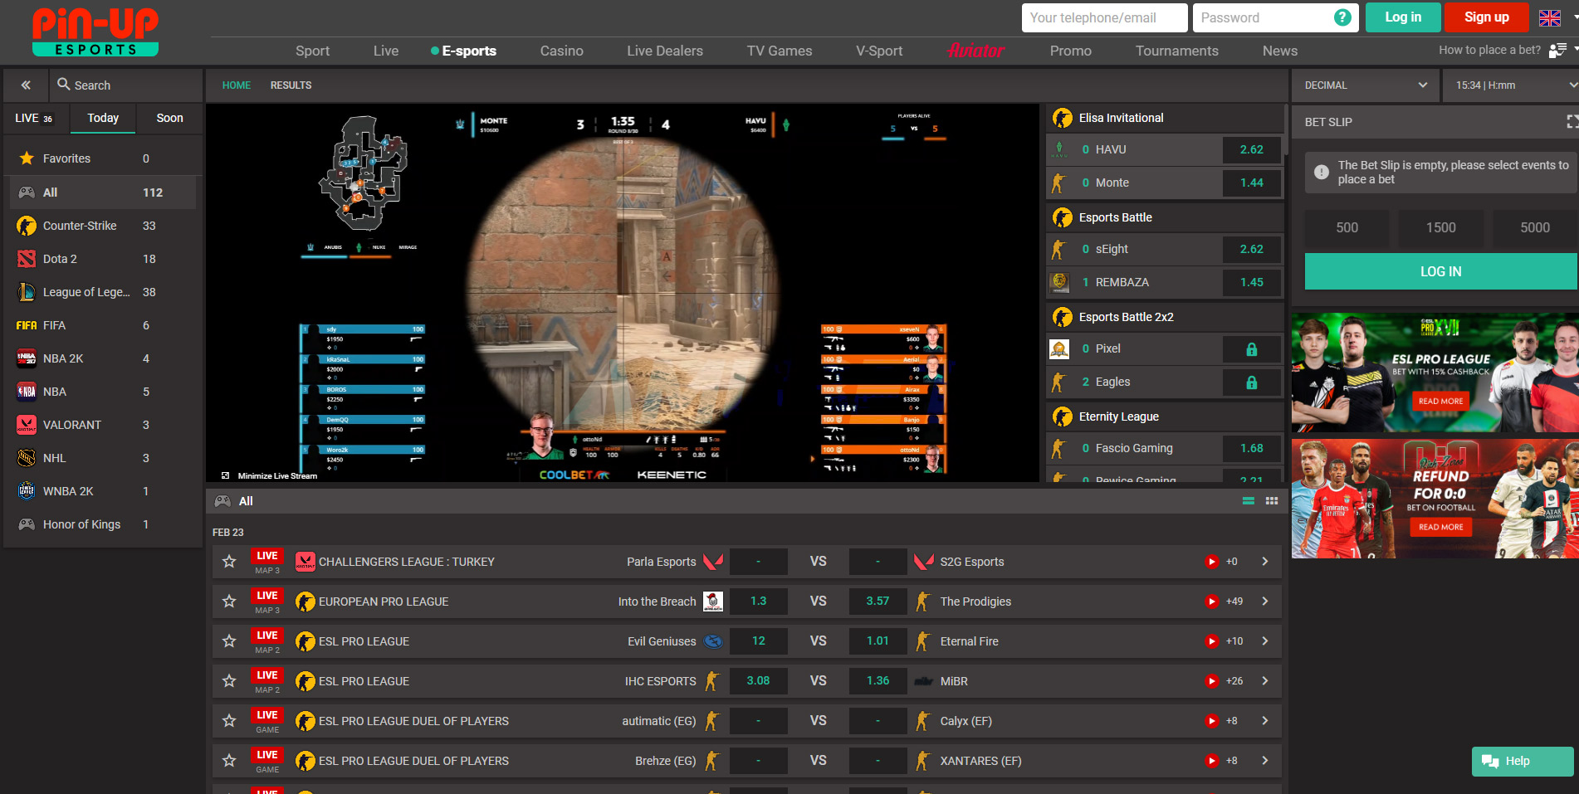This screenshot has width=1579, height=794.
Task: Select the 500 quick stake button
Action: 1347,227
